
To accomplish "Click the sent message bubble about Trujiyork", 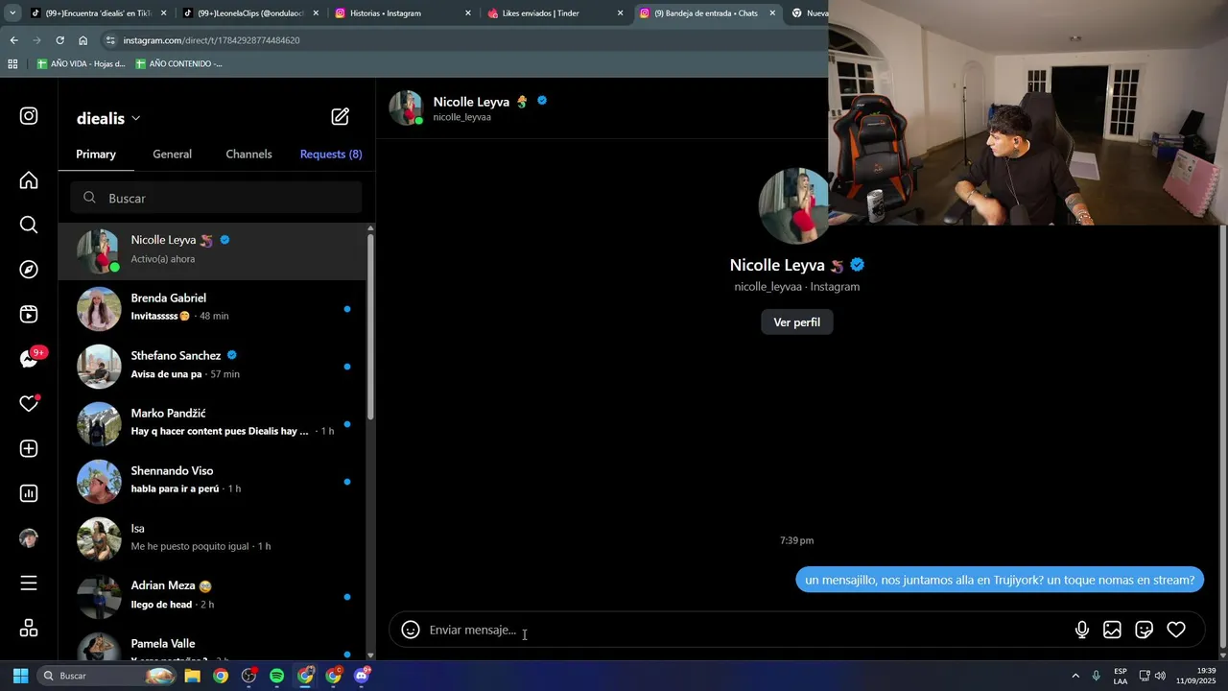I will click(x=1000, y=580).
